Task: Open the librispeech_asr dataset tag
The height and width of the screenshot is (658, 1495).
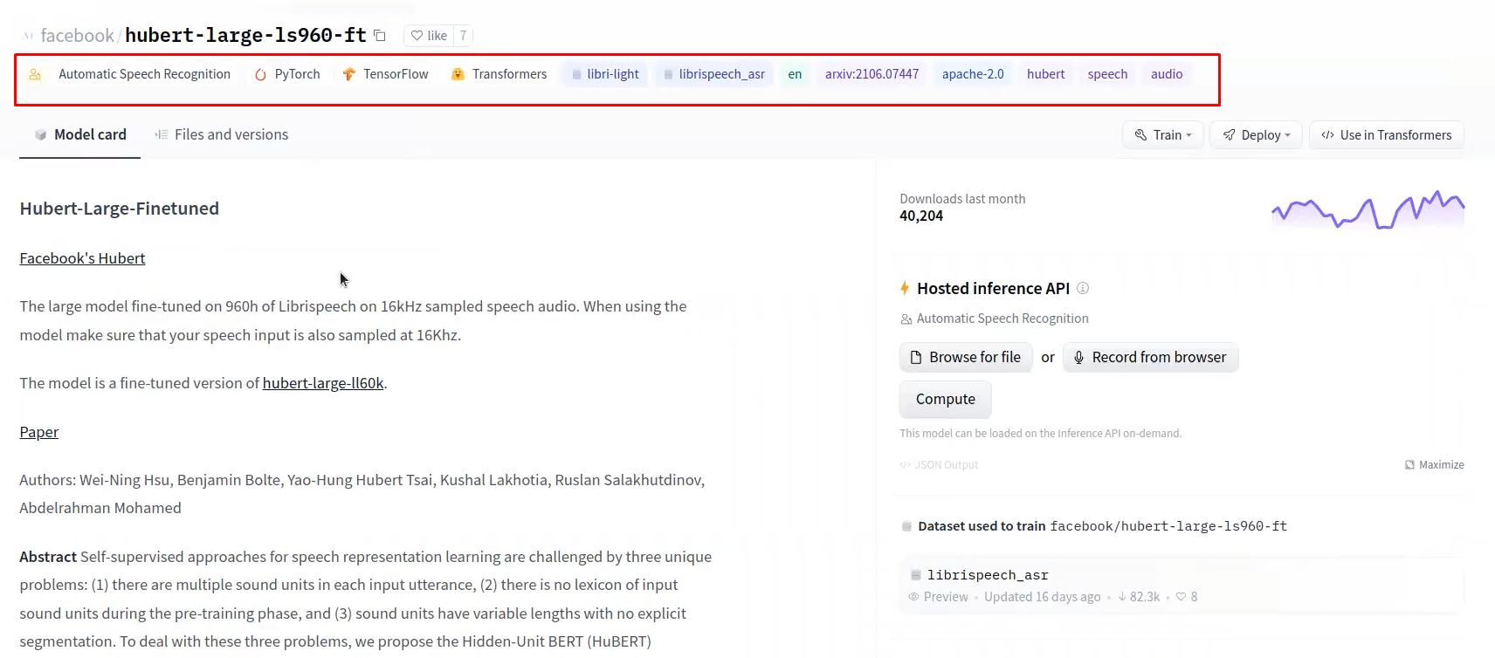Action: 713,74
